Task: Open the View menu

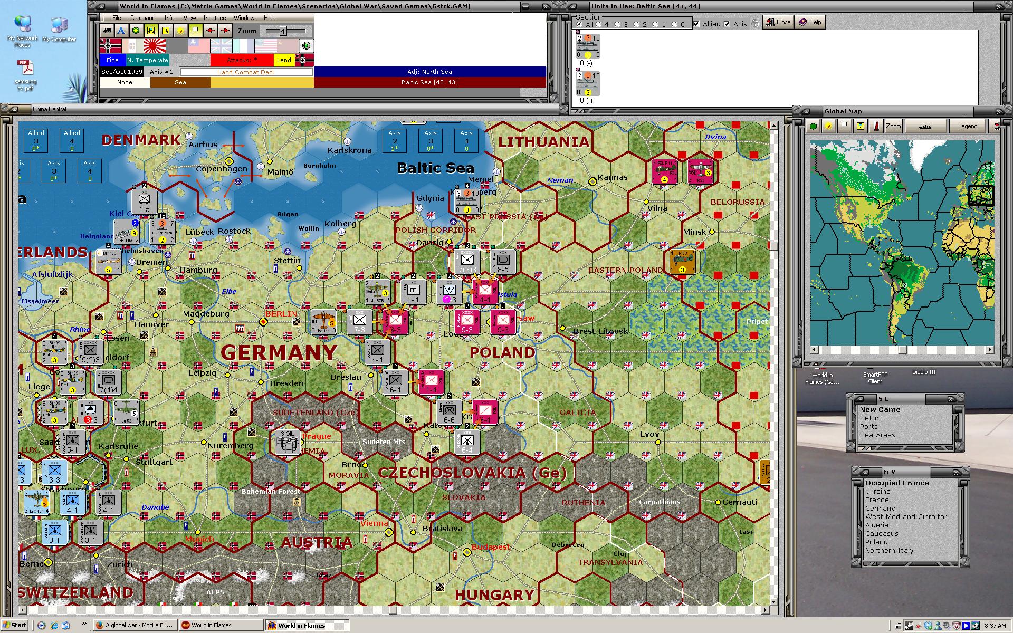Action: pos(189,18)
